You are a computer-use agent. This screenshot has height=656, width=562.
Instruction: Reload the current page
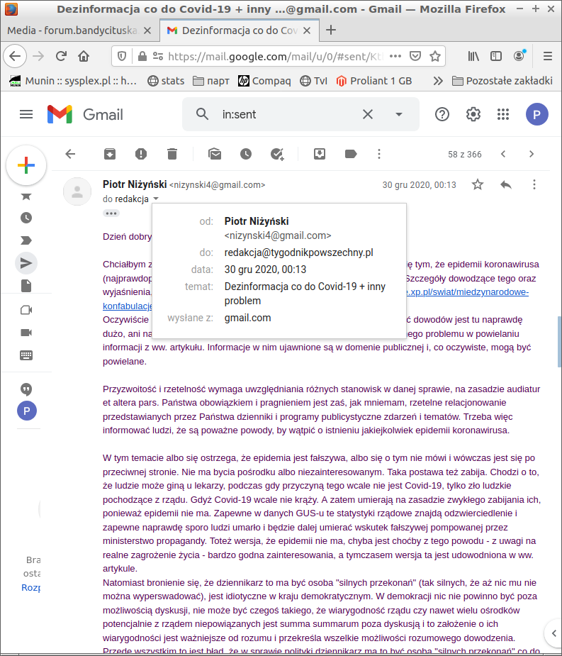(x=62, y=56)
